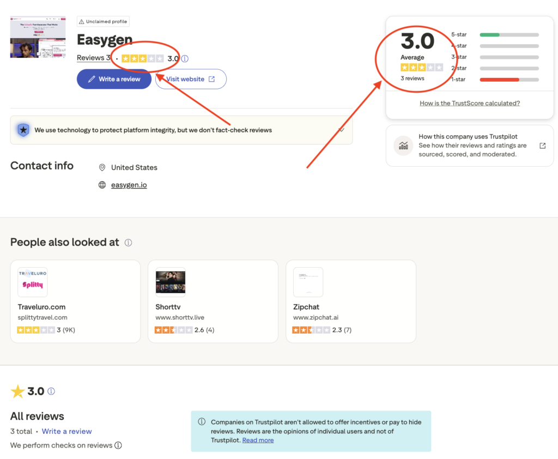Click info icon after We perform checks on reviews
Screen dimensions: 558x459
[x=118, y=445]
